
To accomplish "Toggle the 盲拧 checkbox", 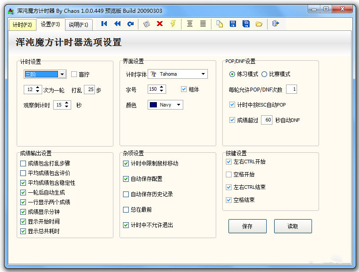I will point(74,74).
